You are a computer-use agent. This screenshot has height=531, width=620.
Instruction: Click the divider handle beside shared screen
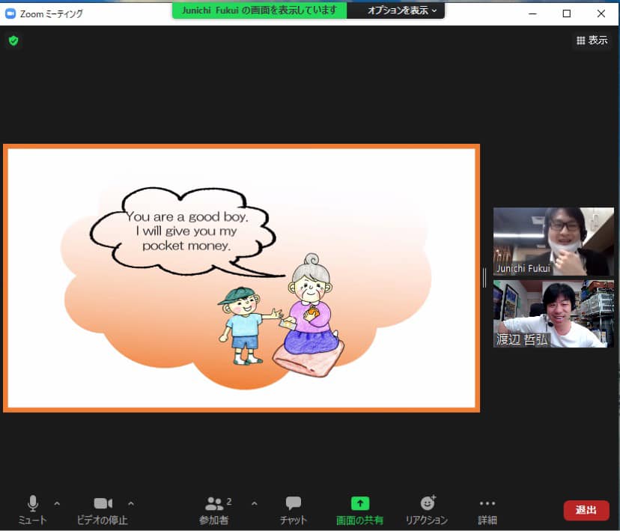click(x=484, y=278)
